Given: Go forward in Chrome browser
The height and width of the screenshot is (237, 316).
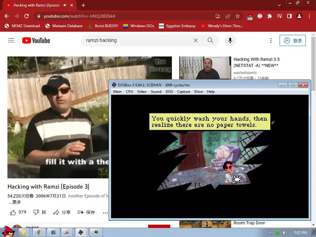Looking at the screenshot, I should [17, 16].
